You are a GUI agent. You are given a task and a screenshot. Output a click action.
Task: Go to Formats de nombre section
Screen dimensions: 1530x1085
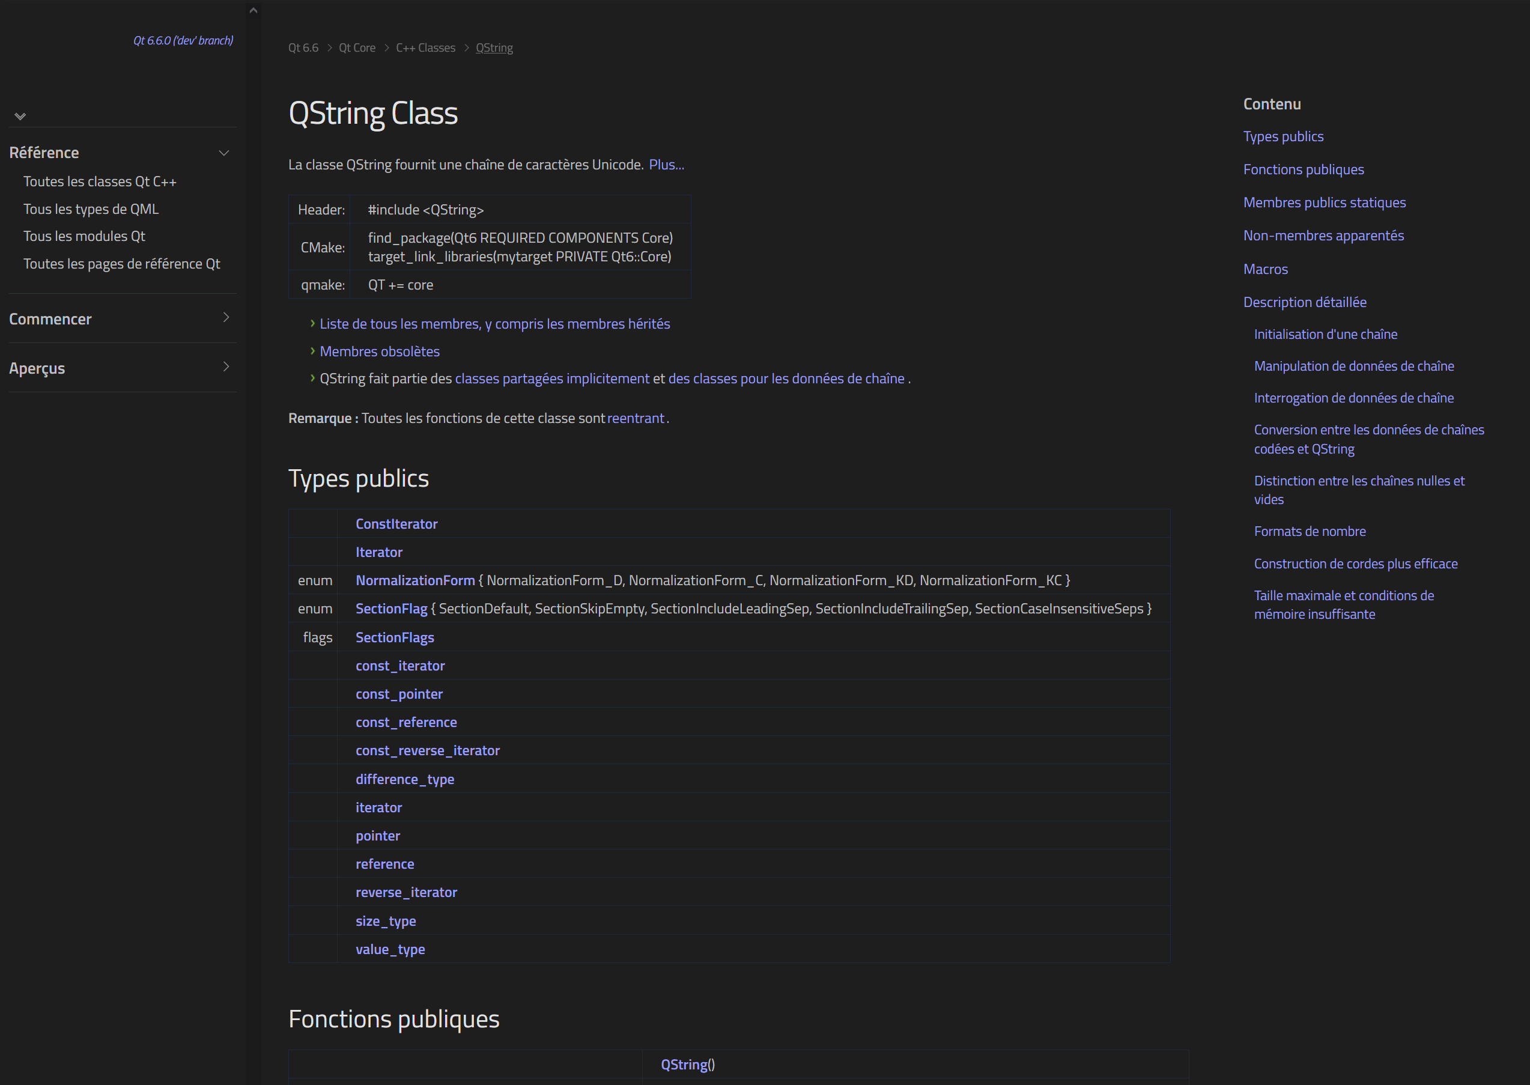coord(1309,532)
